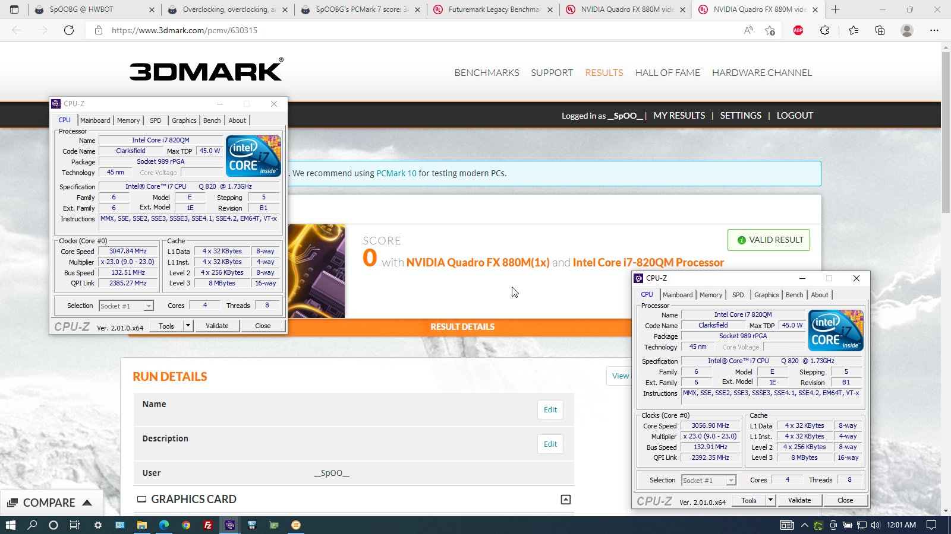Open HARDWARE CHANNEL navigation item

(762, 72)
